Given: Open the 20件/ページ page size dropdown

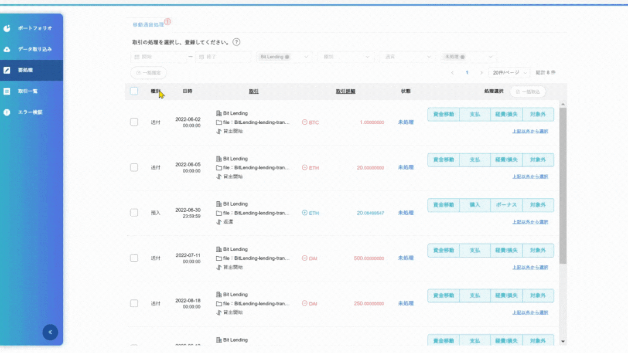Looking at the screenshot, I should [509, 73].
